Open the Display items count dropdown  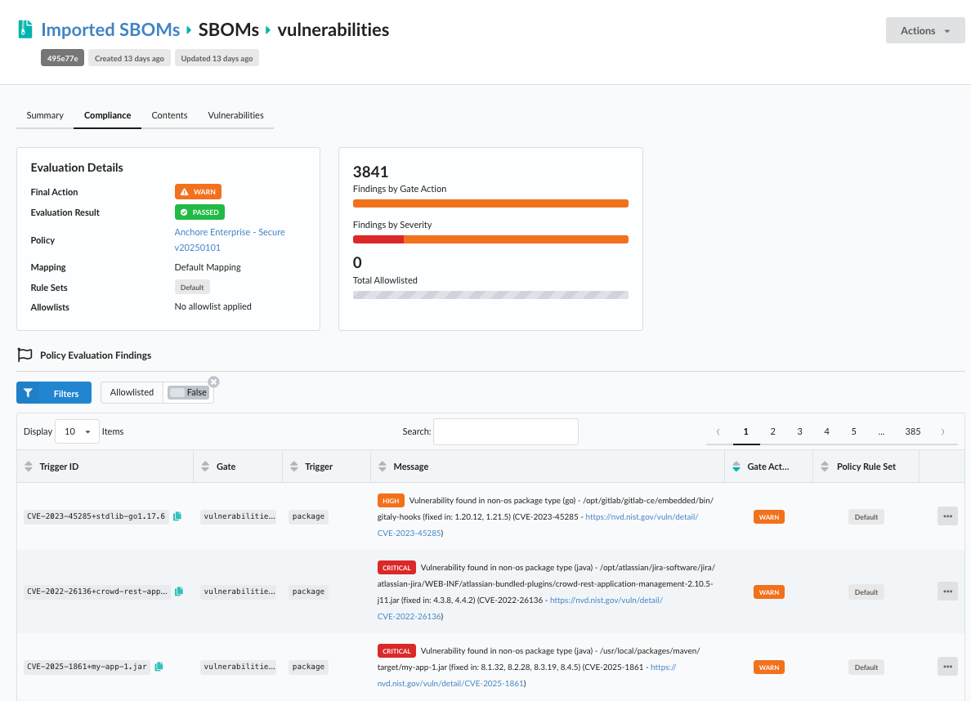coord(78,431)
